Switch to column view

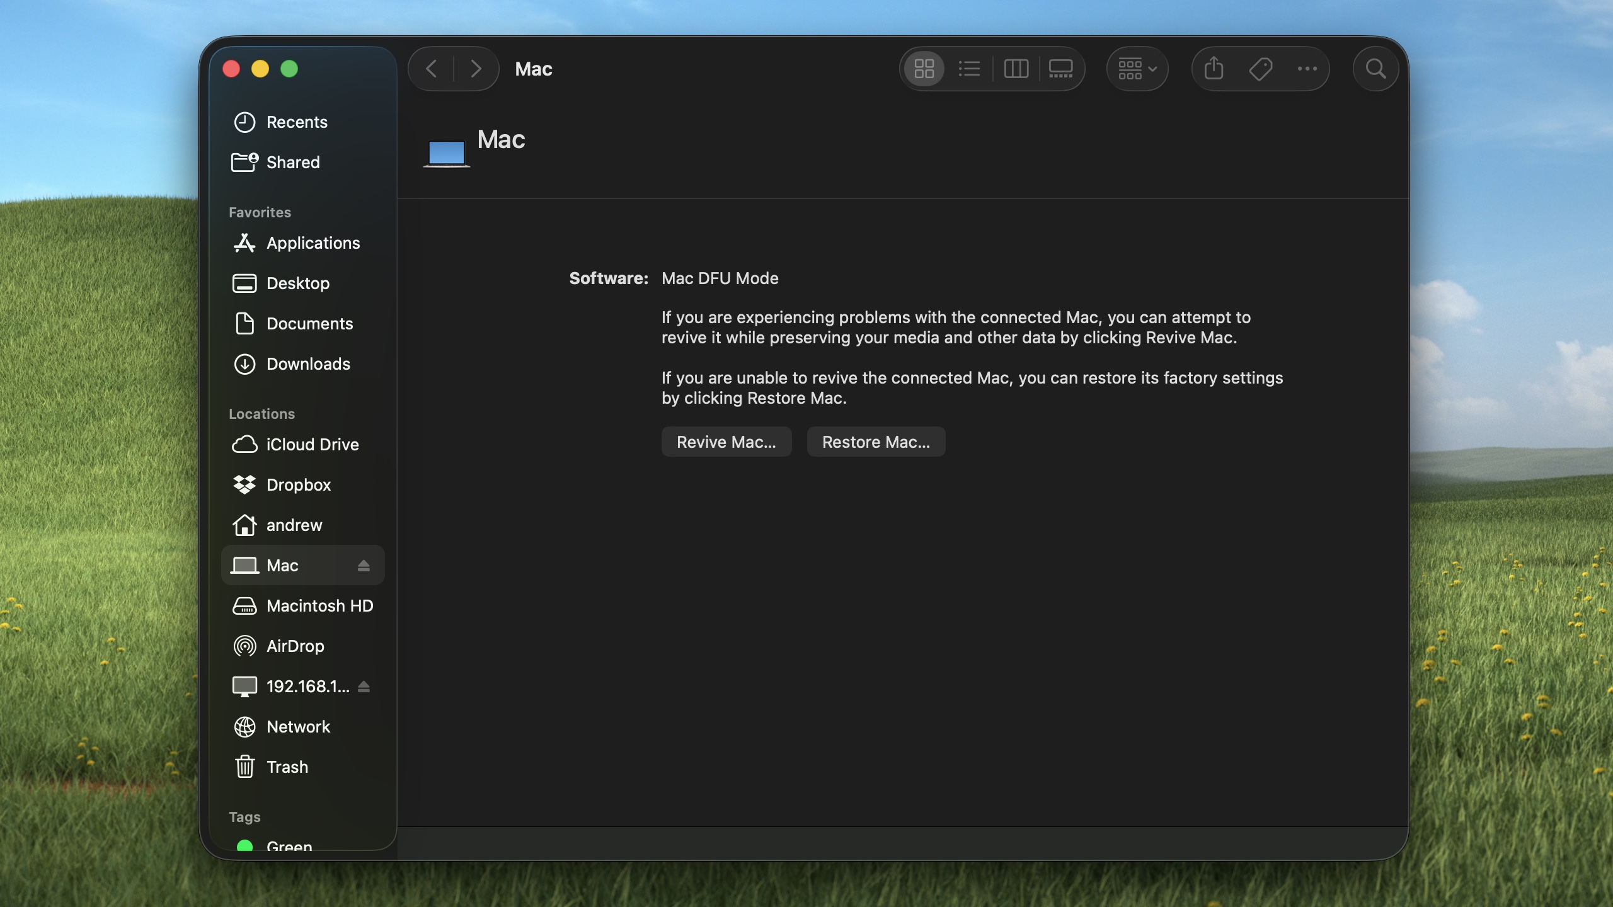tap(1016, 69)
